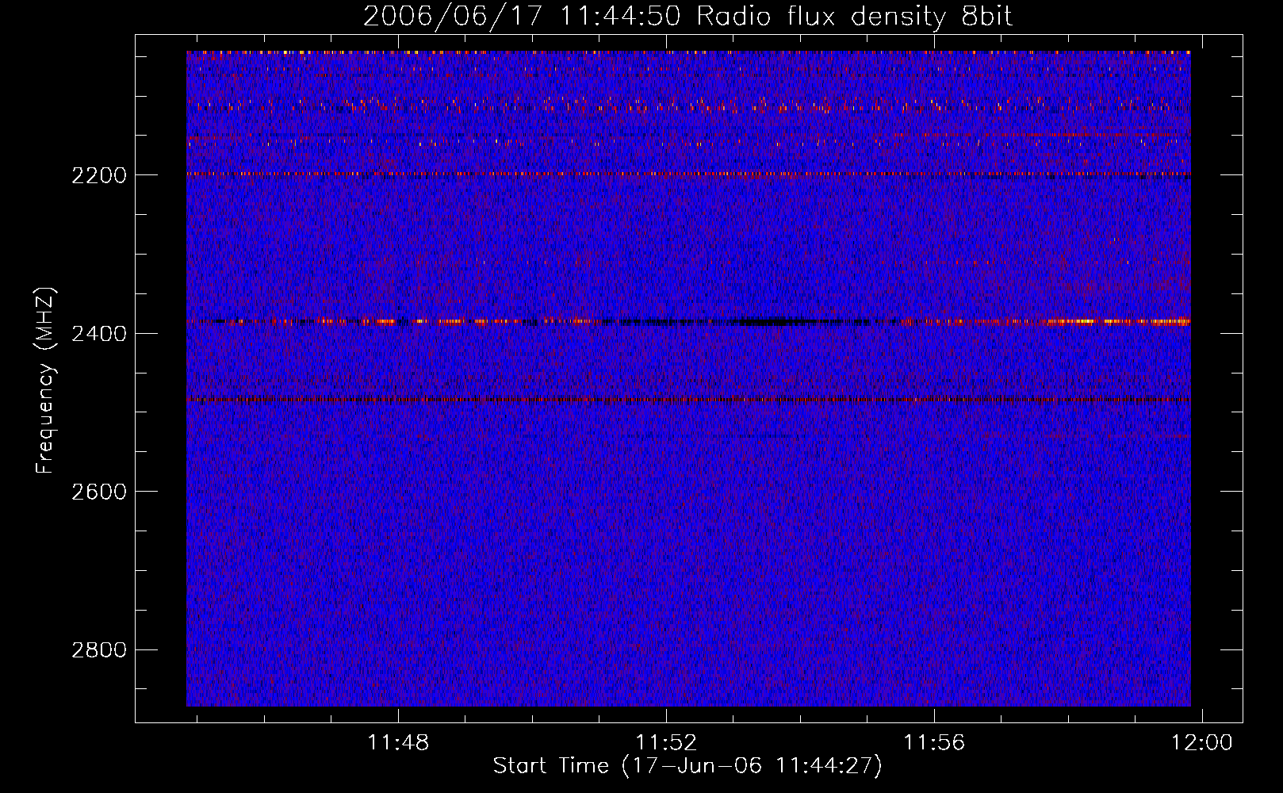This screenshot has width=1283, height=793.
Task: Click the 11:56 time tick label
Action: pyautogui.click(x=934, y=743)
